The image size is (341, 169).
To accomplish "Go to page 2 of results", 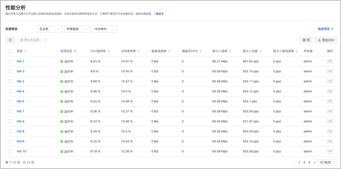I will (x=304, y=162).
